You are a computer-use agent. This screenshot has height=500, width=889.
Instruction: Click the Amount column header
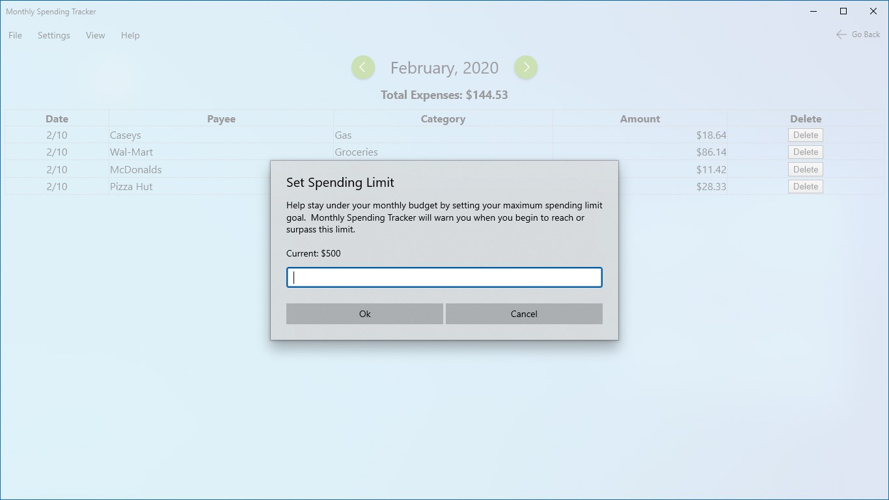(x=640, y=118)
